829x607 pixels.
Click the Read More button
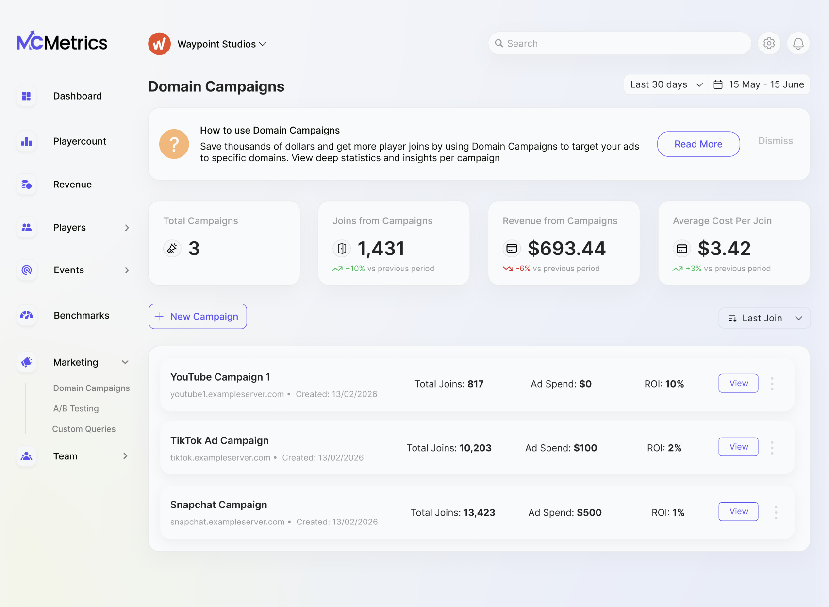tap(698, 144)
